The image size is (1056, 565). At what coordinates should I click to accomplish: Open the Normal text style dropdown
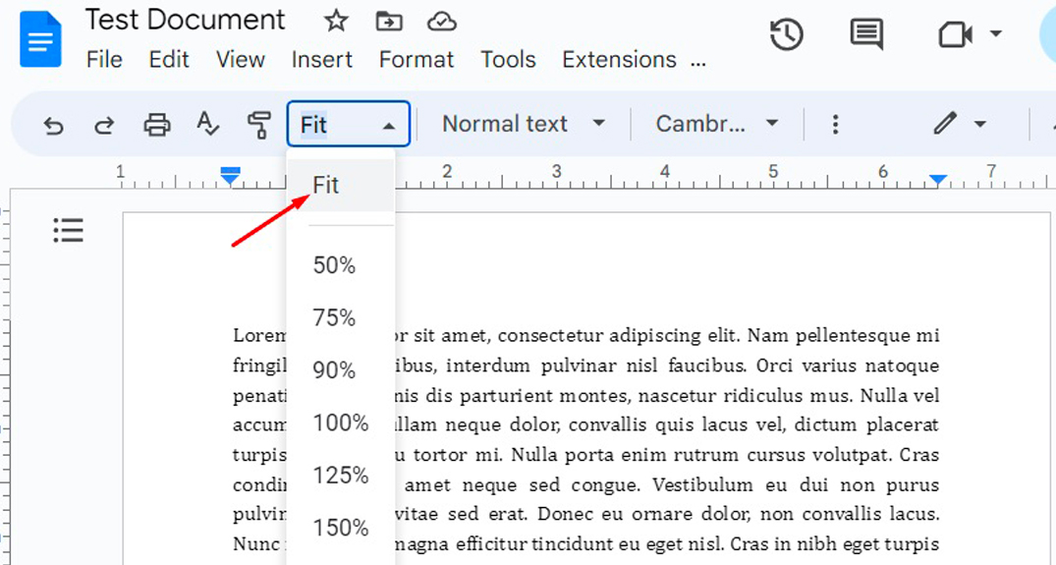tap(524, 124)
